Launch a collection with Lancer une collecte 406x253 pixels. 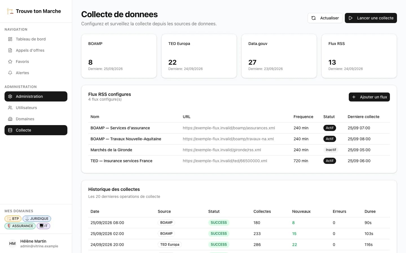[371, 18]
